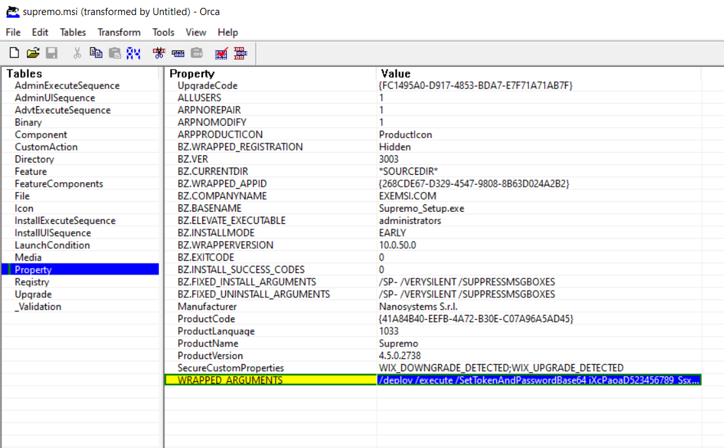The height and width of the screenshot is (448, 724).
Task: Open the Transform menu
Action: (118, 32)
